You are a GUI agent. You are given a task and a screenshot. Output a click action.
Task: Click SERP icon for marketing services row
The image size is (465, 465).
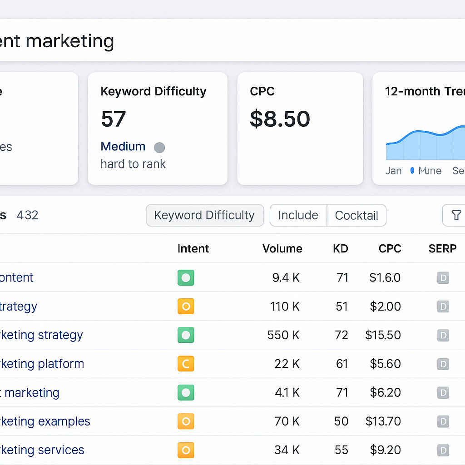(443, 450)
